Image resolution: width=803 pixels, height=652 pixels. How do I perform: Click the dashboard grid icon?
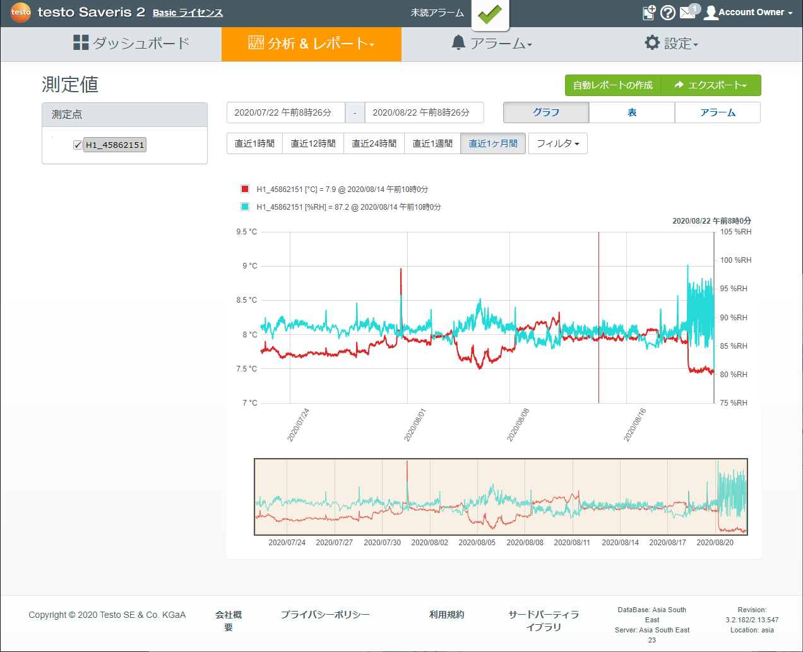[81, 43]
